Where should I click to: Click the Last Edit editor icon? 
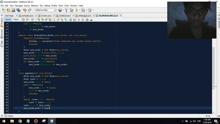(23, 20)
